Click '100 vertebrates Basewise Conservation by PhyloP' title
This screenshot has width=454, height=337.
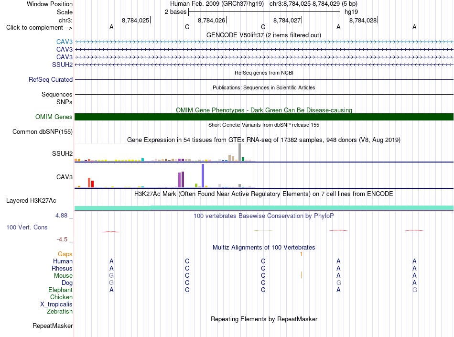(x=264, y=216)
